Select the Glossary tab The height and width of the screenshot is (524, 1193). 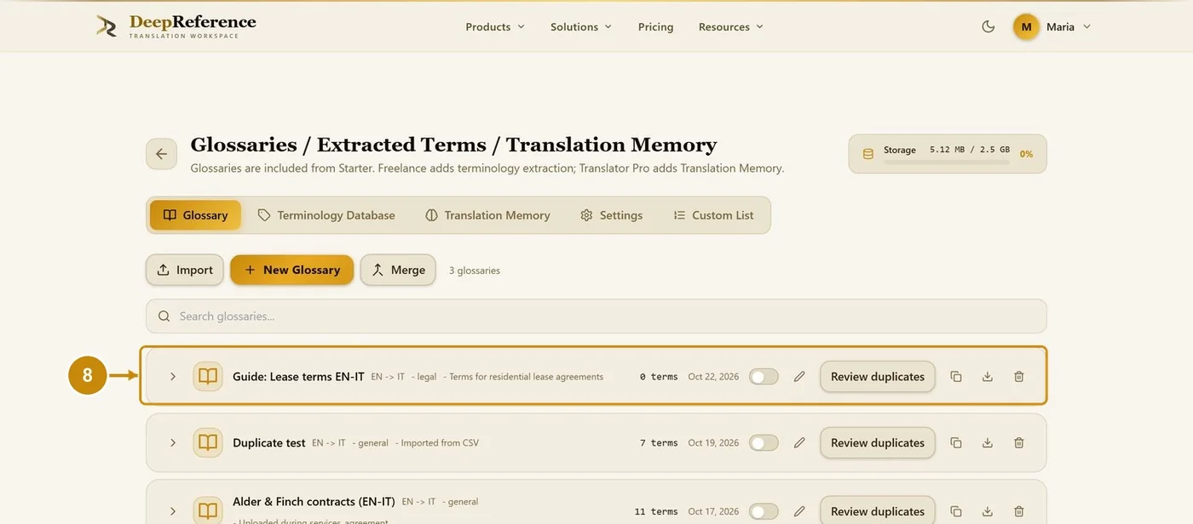195,215
